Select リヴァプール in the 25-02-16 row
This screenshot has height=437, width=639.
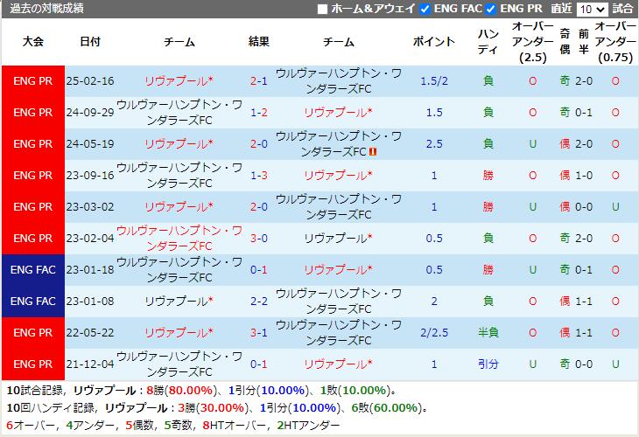click(179, 81)
